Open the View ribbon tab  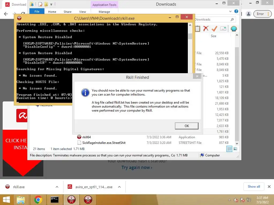(82, 12)
